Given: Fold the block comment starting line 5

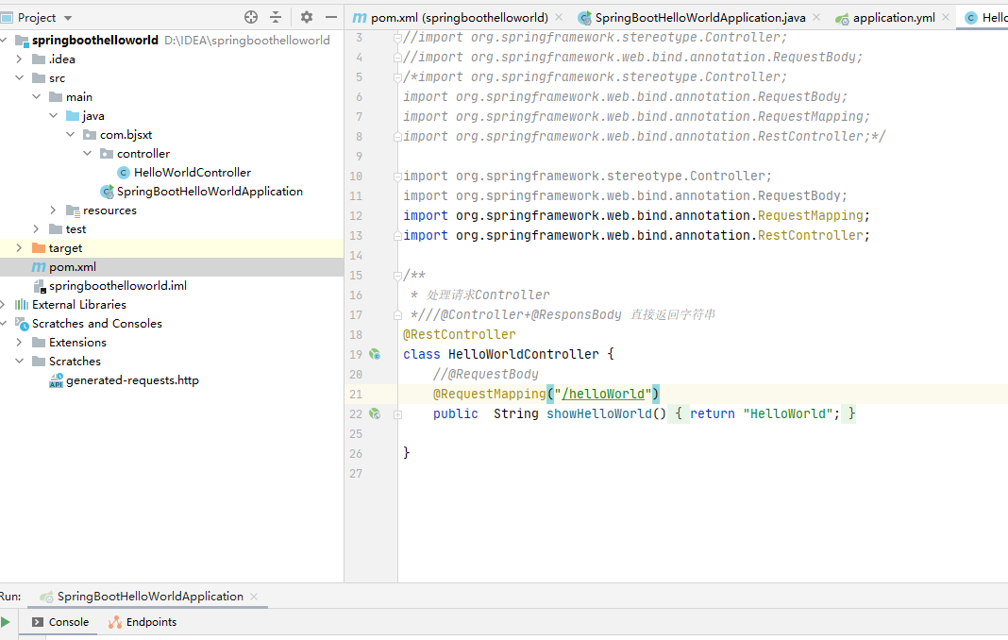Looking at the screenshot, I should [398, 77].
